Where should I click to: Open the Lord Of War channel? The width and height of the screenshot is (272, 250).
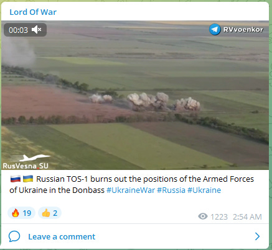click(33, 12)
